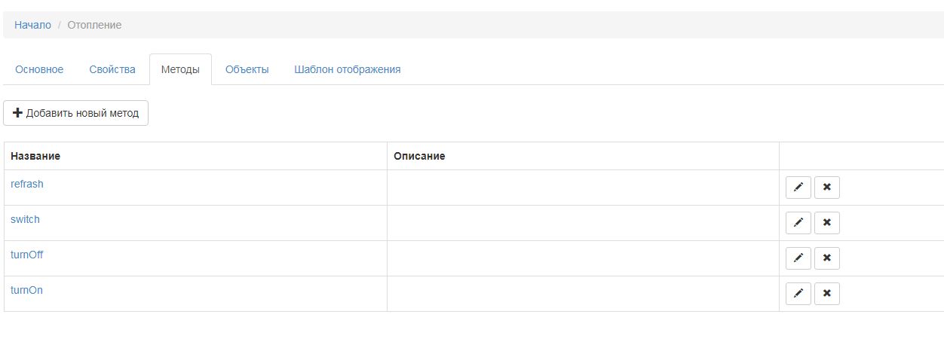Open the Шаблон отображения tab

[347, 69]
